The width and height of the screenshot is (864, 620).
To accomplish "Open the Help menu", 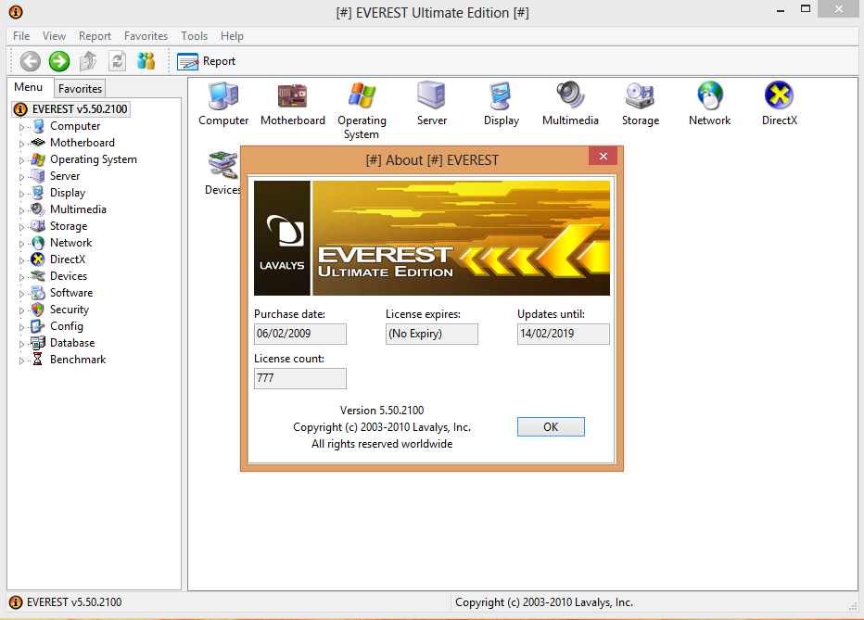I will point(232,36).
